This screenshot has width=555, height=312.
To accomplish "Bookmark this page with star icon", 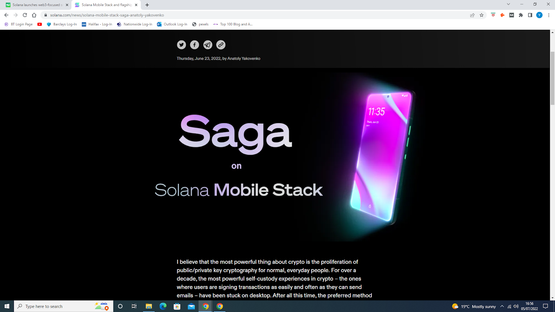I will (x=481, y=15).
